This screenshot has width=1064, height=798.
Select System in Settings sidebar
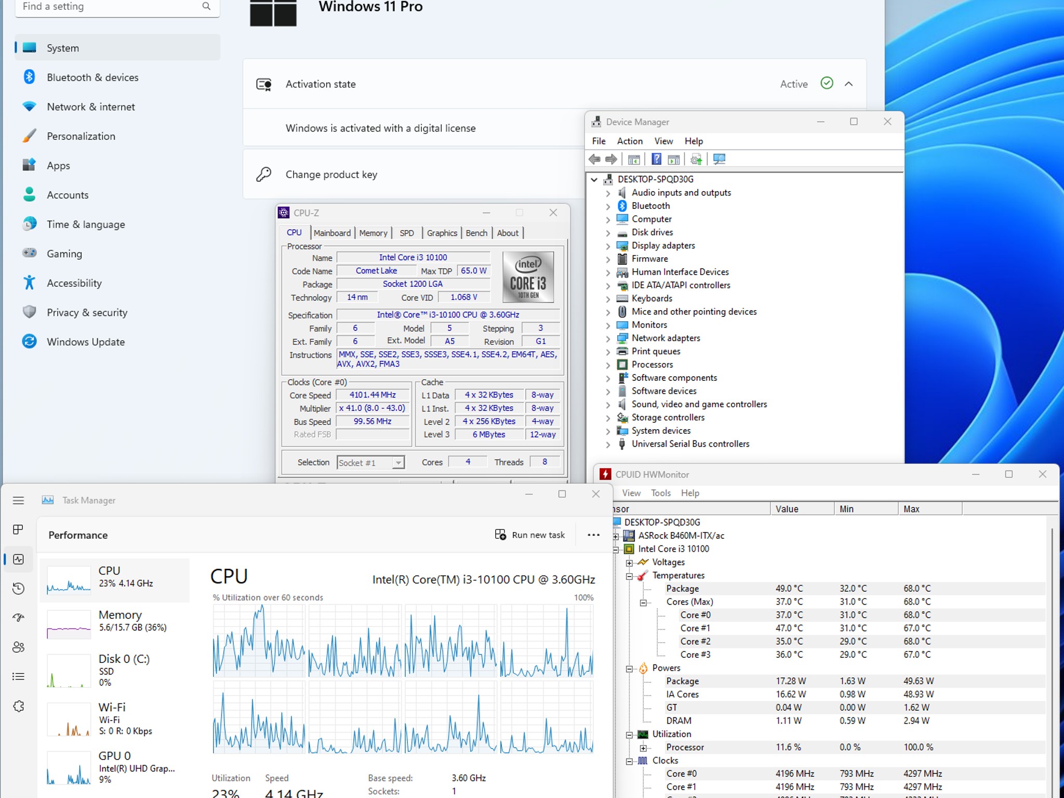point(117,48)
